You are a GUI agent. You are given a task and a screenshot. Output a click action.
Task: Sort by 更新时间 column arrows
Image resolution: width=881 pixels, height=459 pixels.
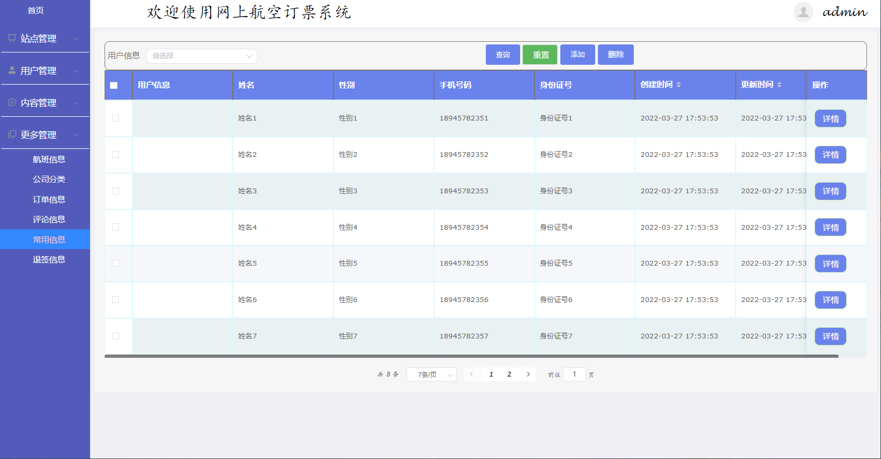(779, 85)
